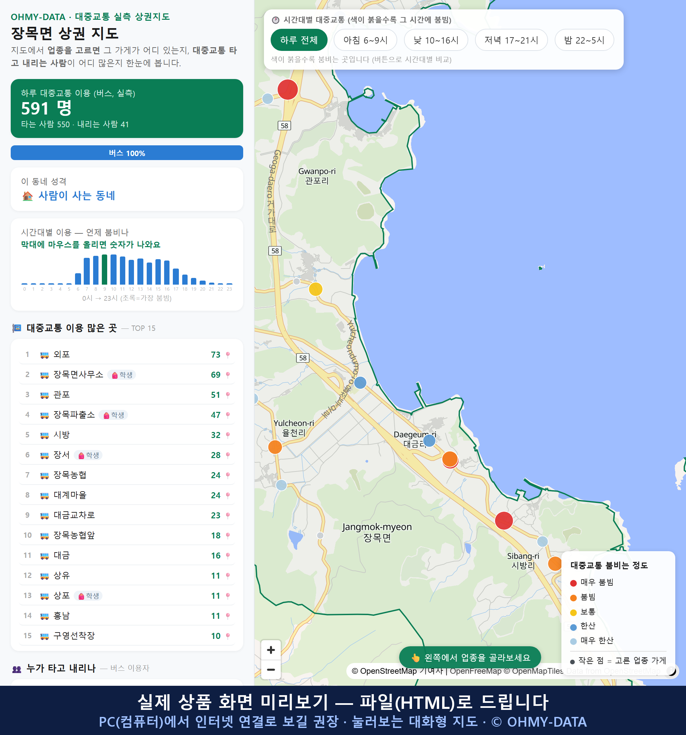Open the OpenFreeMap attribution link
Viewport: 686px width, 735px height.
coord(476,671)
